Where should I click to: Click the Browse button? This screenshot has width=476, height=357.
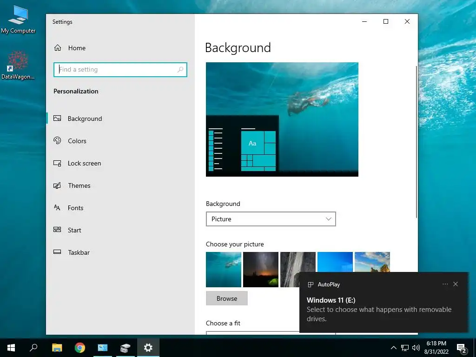click(x=227, y=298)
